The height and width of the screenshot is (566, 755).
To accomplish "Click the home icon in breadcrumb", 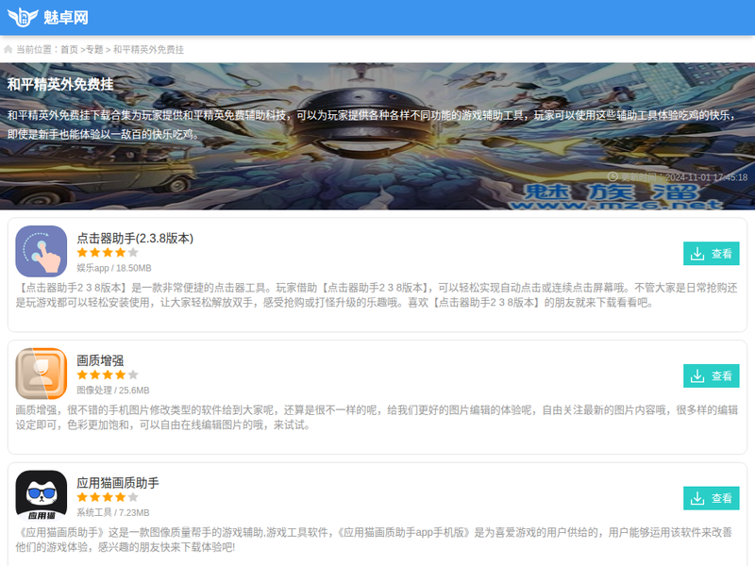I will pyautogui.click(x=8, y=49).
